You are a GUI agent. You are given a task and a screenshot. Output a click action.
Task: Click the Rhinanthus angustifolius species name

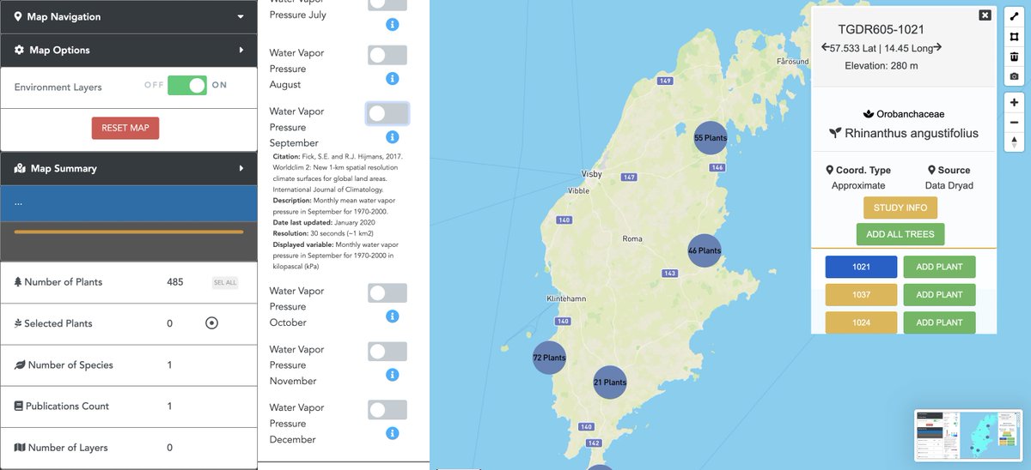coord(912,133)
